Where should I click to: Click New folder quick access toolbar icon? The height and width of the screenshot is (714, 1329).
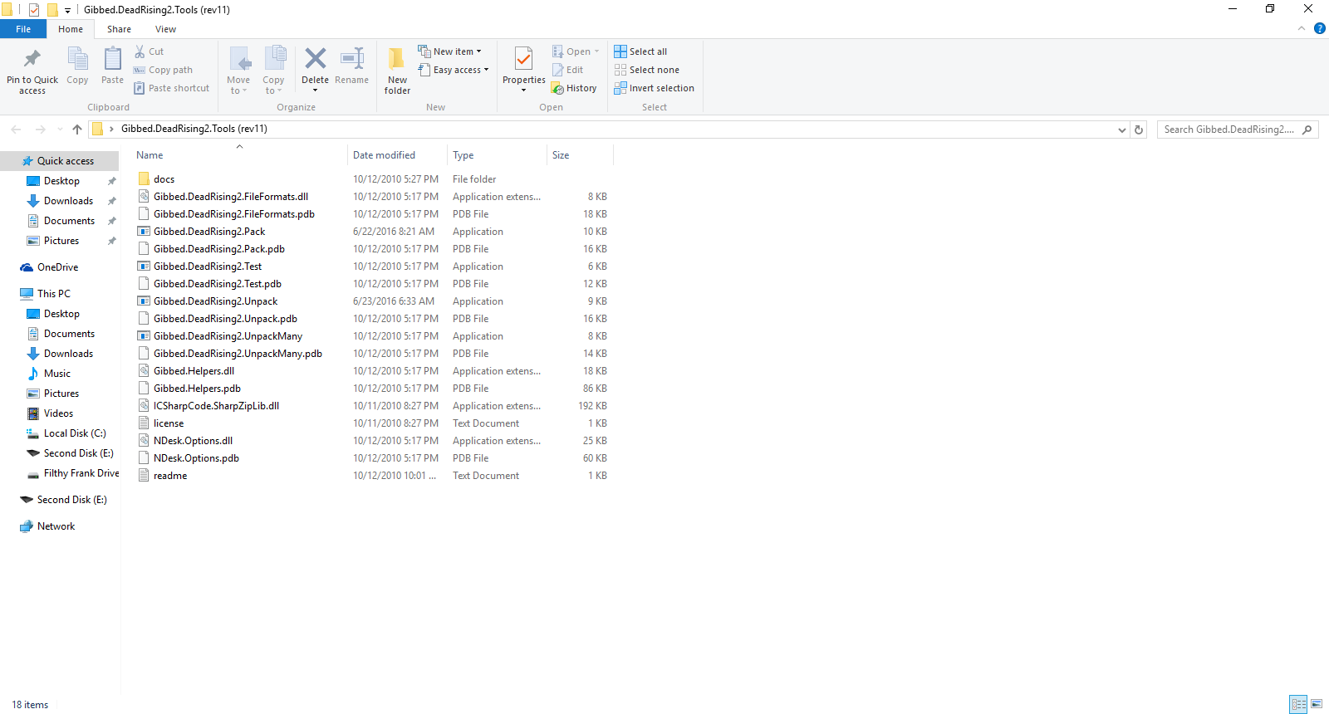(52, 10)
